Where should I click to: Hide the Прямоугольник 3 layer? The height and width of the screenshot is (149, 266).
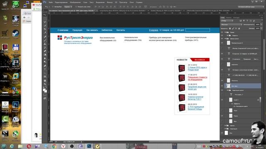[x=222, y=43]
